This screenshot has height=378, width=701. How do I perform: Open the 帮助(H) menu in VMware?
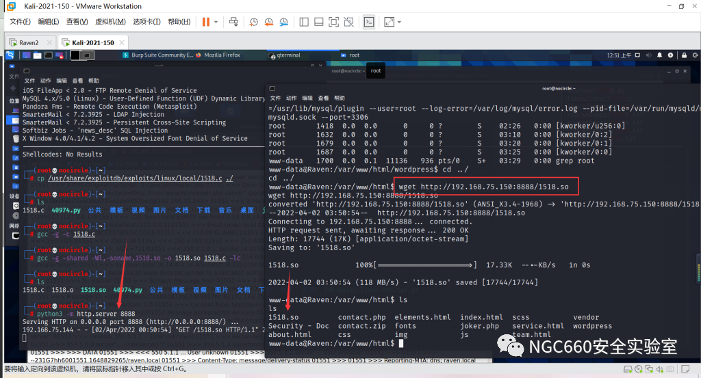179,21
